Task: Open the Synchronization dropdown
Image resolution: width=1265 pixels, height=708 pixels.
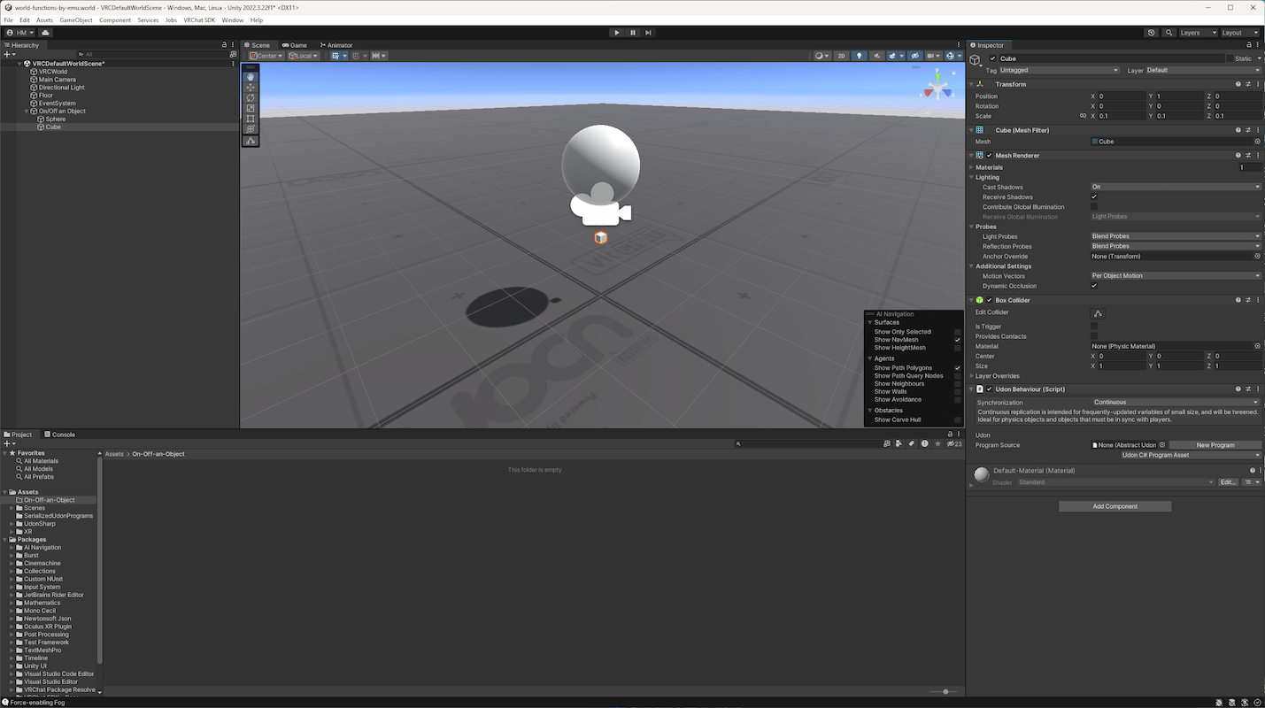Action: [1176, 402]
